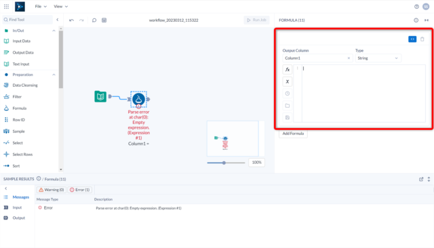
Task: Open Sample Results info icon
Action: 39,179
